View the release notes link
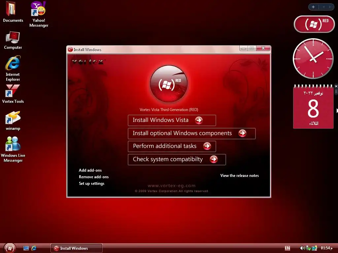 240,176
